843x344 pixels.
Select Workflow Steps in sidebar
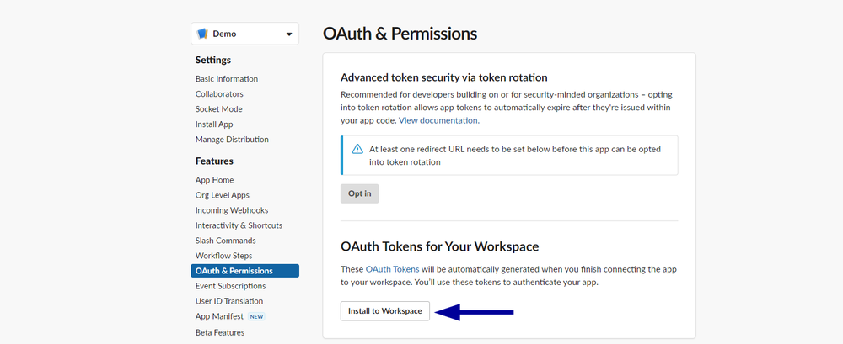[x=223, y=256]
